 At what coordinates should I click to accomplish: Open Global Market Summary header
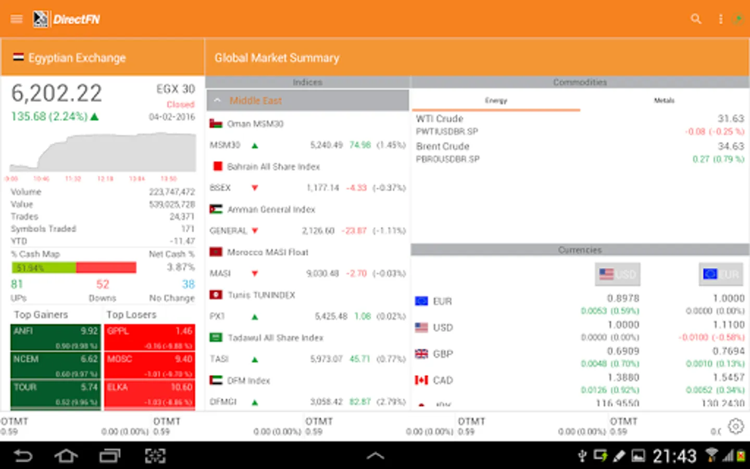tap(478, 57)
